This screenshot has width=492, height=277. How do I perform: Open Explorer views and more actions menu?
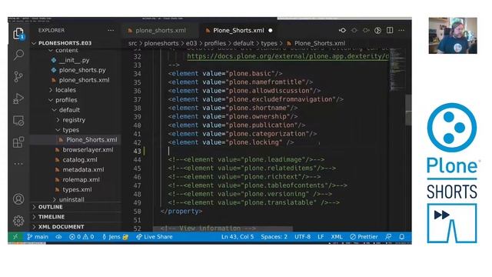[111, 31]
